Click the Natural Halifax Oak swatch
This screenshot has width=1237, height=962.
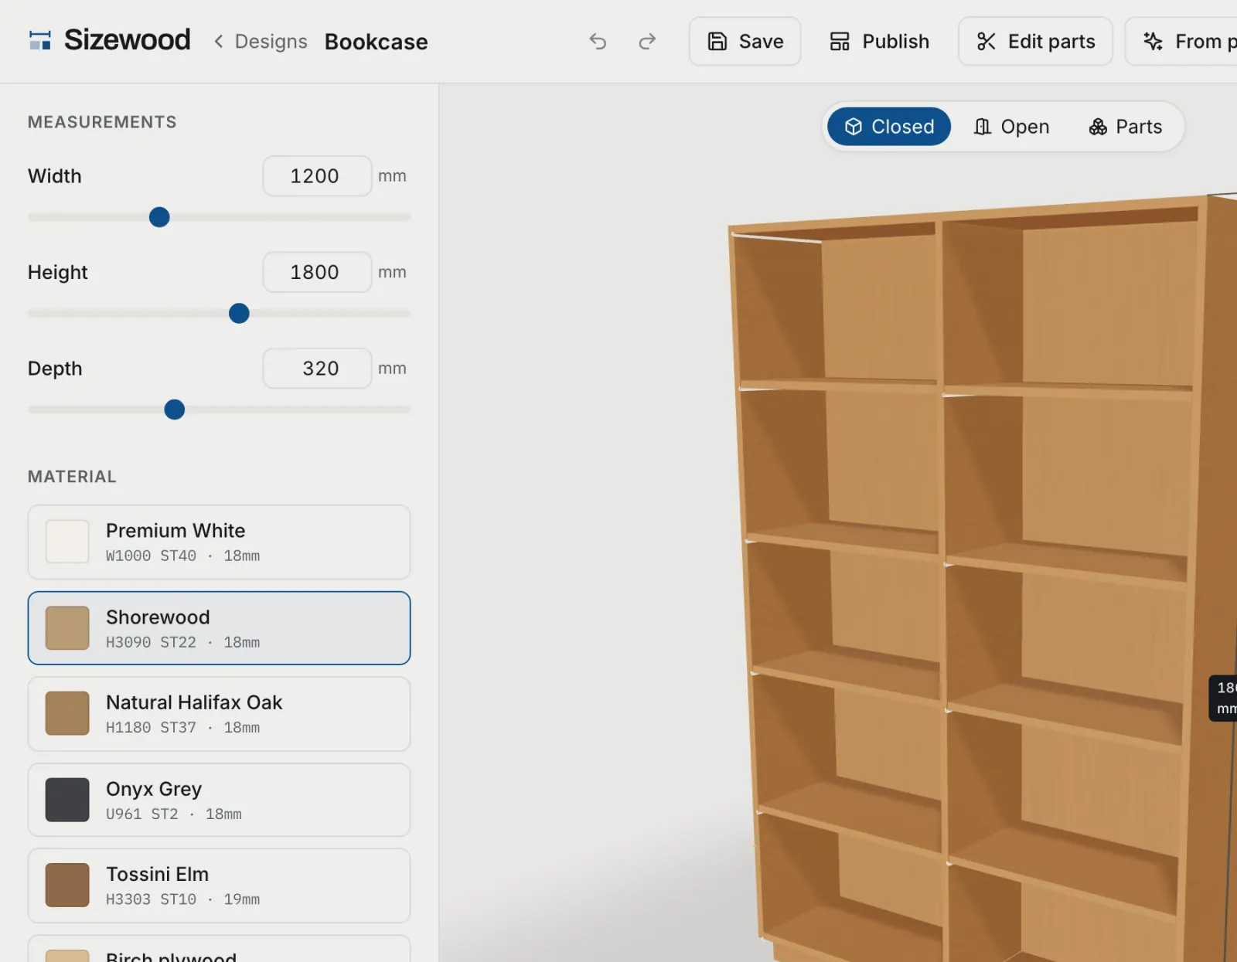(x=67, y=713)
